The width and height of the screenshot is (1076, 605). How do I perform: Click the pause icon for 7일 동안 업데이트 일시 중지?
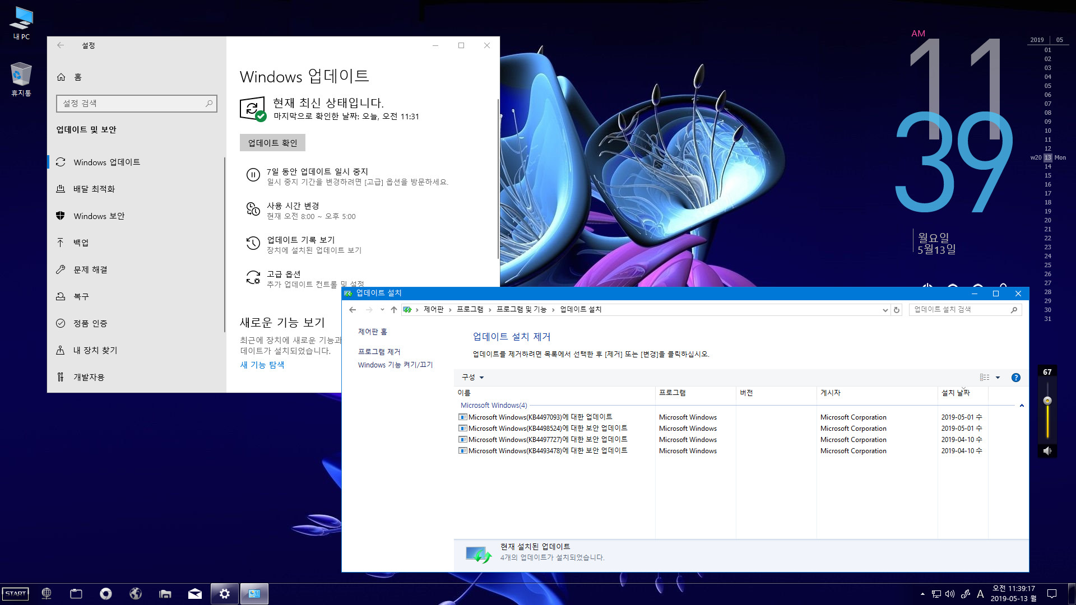click(253, 175)
